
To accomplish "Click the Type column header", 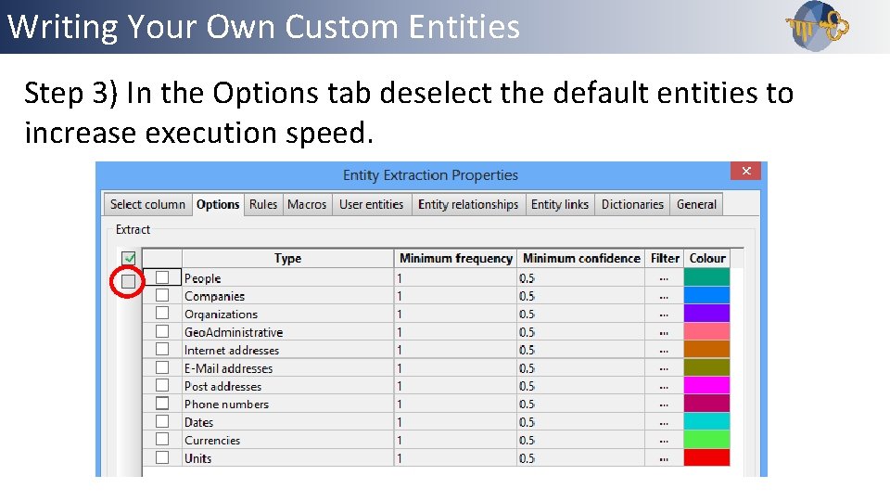I will [287, 259].
